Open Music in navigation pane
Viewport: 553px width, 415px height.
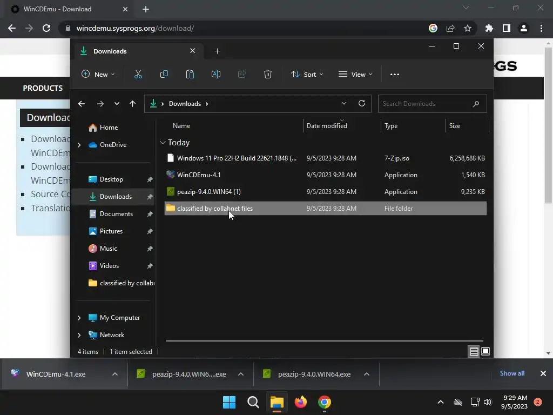[108, 249]
